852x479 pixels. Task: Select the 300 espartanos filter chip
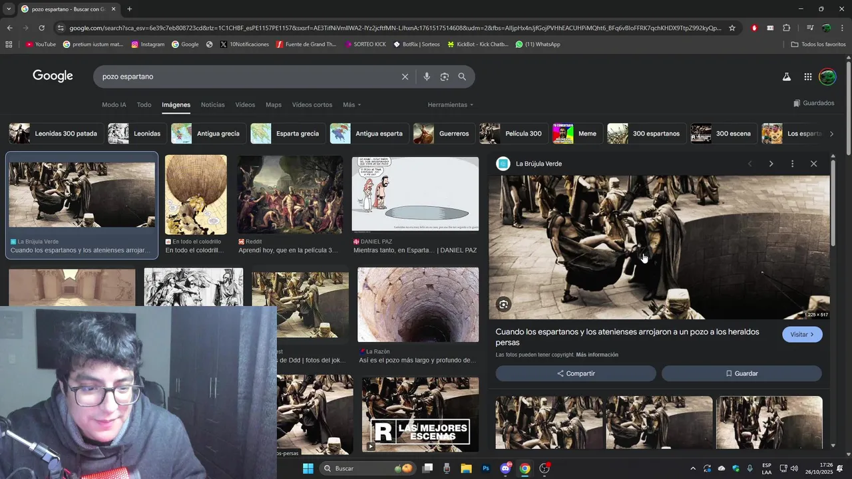[646, 134]
